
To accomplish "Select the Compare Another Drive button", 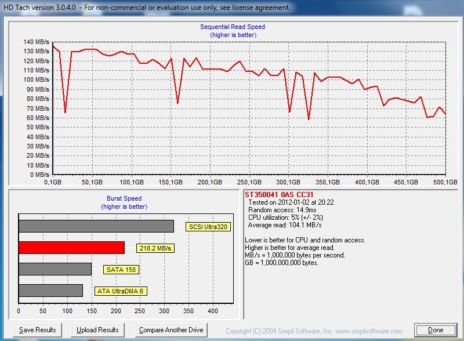I will [x=171, y=330].
